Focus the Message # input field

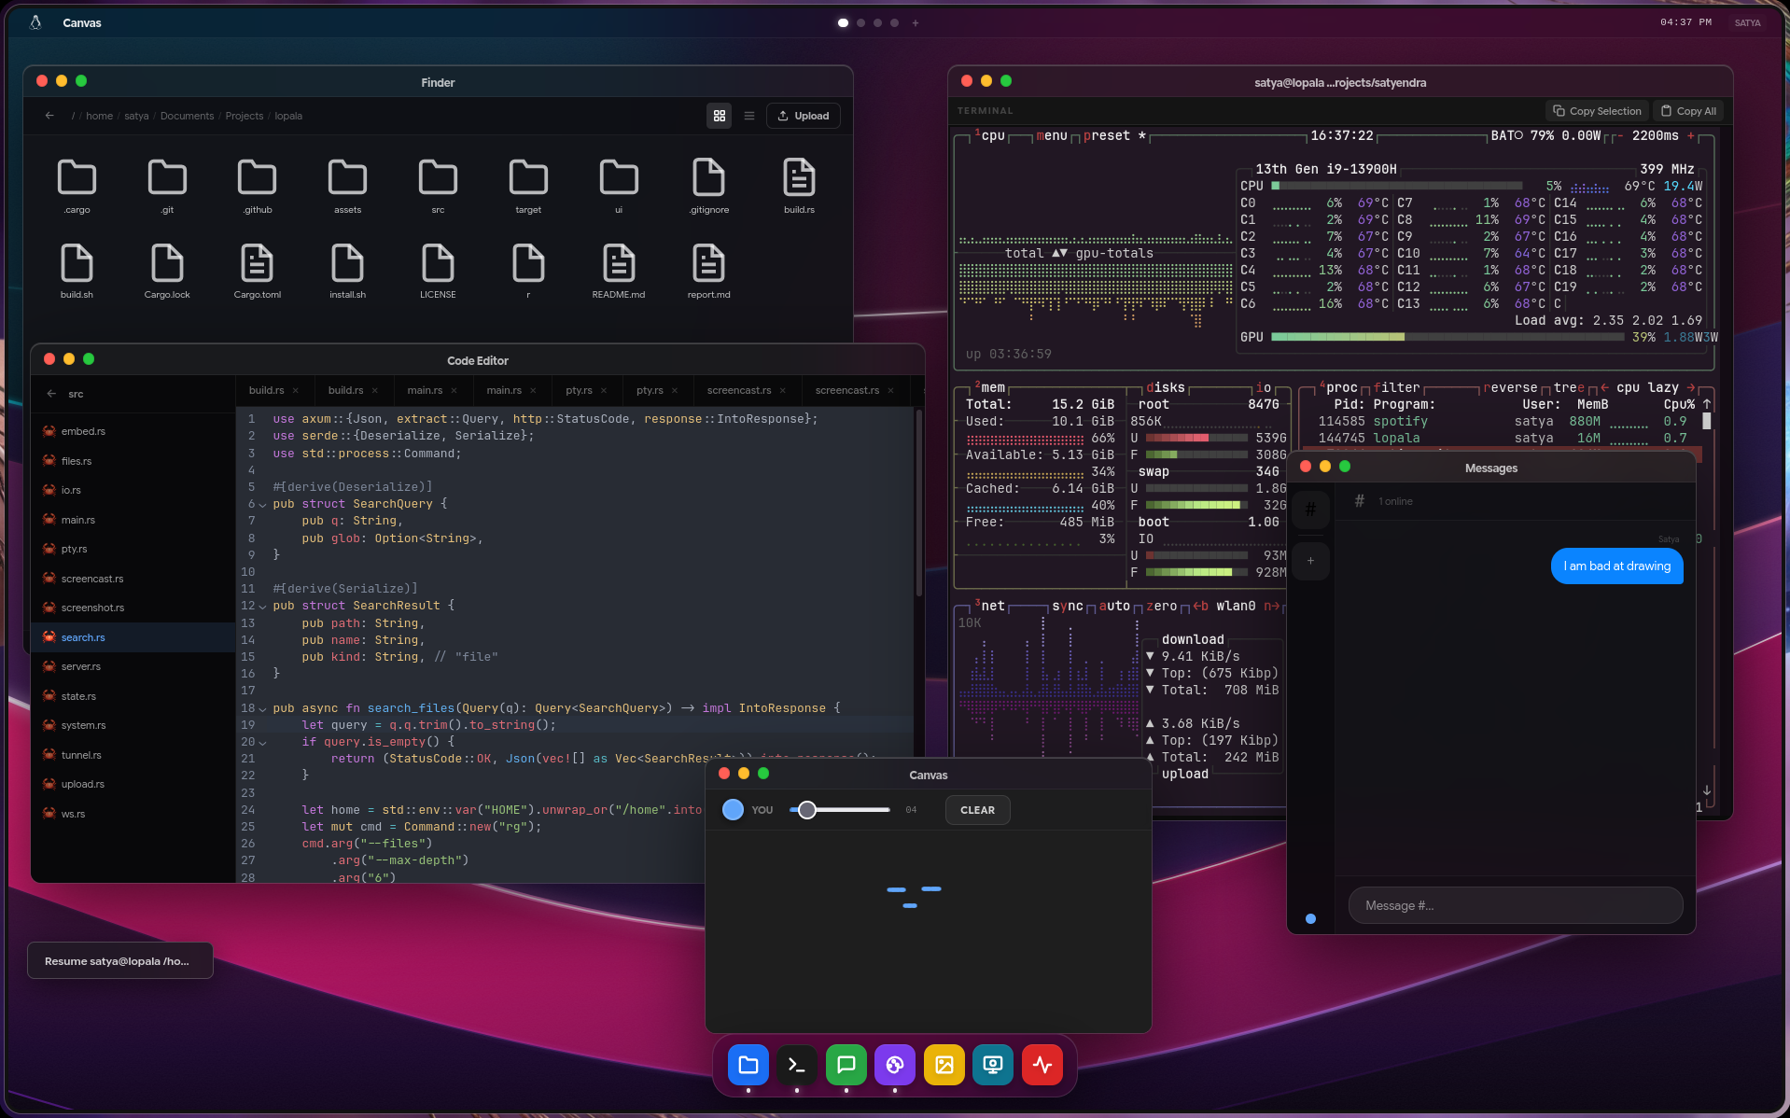coord(1515,905)
